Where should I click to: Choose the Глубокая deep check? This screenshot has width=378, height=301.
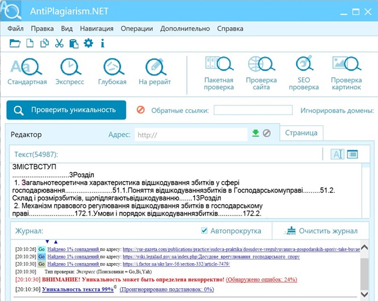click(113, 71)
